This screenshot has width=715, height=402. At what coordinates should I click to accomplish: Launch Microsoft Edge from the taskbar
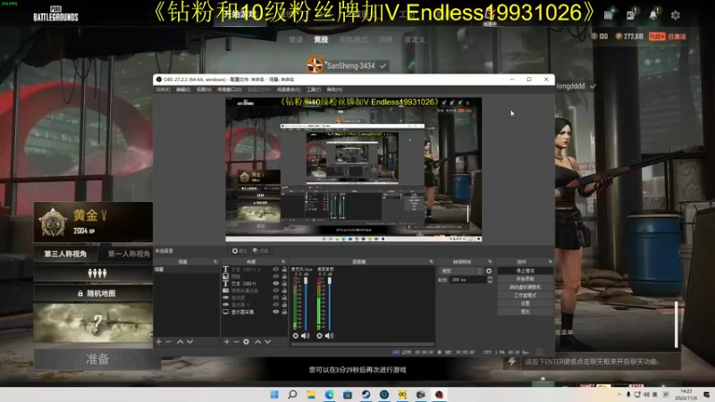coord(329,394)
